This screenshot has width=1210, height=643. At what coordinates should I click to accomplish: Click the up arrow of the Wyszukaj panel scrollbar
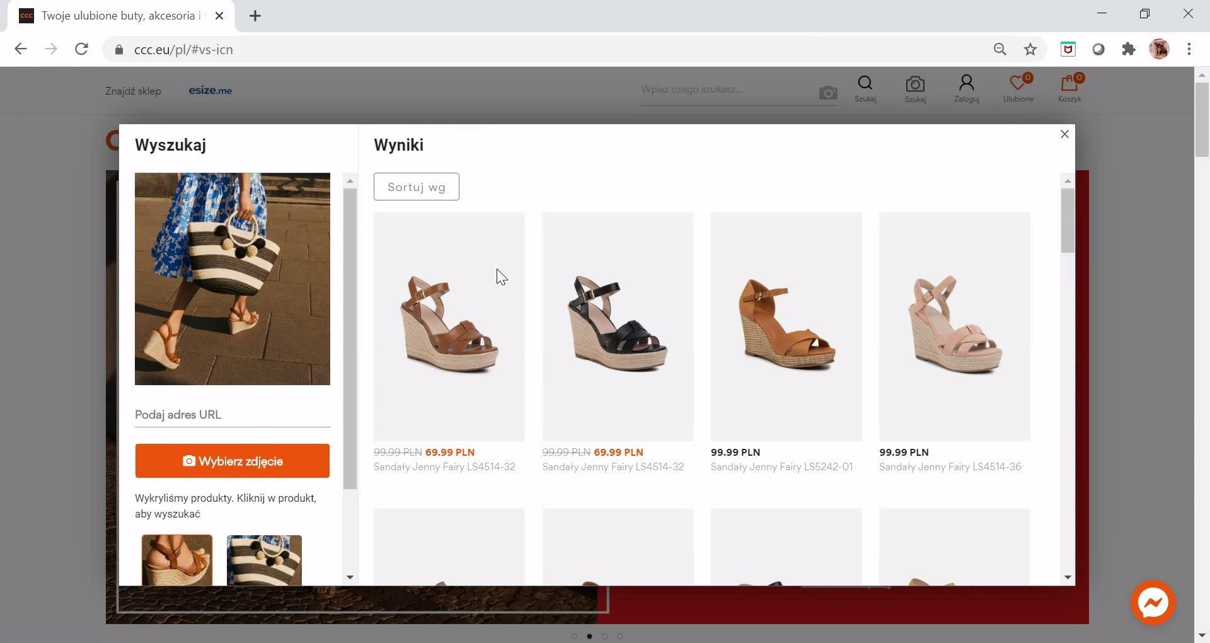[x=350, y=181]
